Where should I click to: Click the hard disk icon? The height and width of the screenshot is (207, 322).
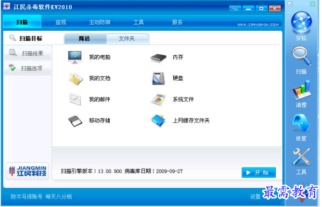coord(158,78)
